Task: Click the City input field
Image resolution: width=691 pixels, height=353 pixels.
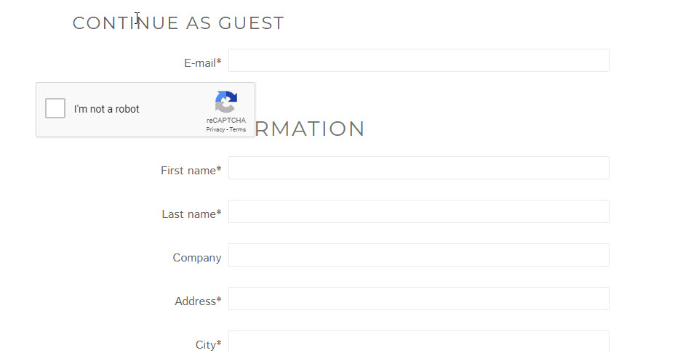Action: coord(418,341)
